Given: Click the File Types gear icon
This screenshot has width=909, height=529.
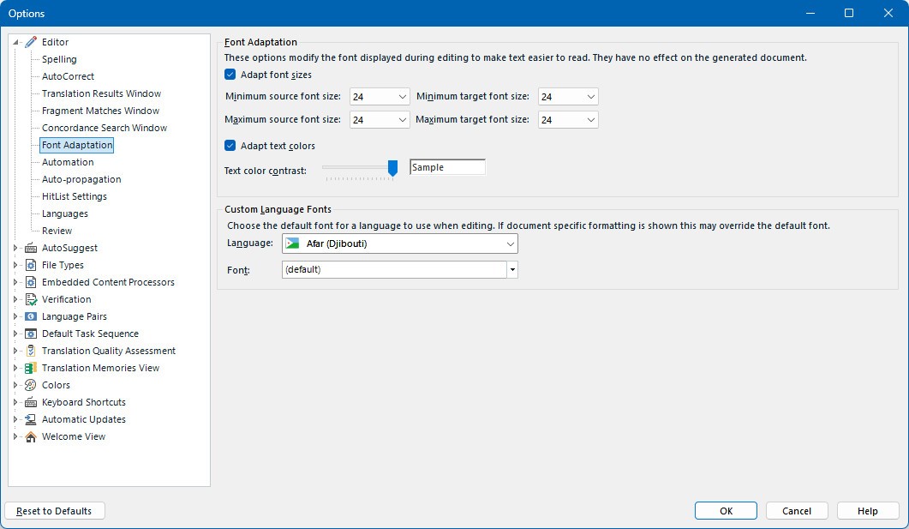Looking at the screenshot, I should (31, 265).
